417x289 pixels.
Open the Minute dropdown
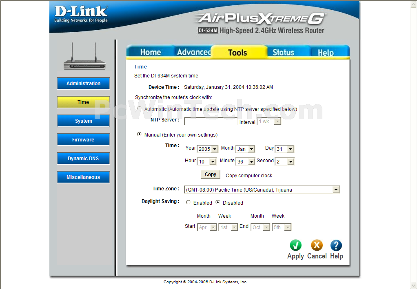[246, 161]
